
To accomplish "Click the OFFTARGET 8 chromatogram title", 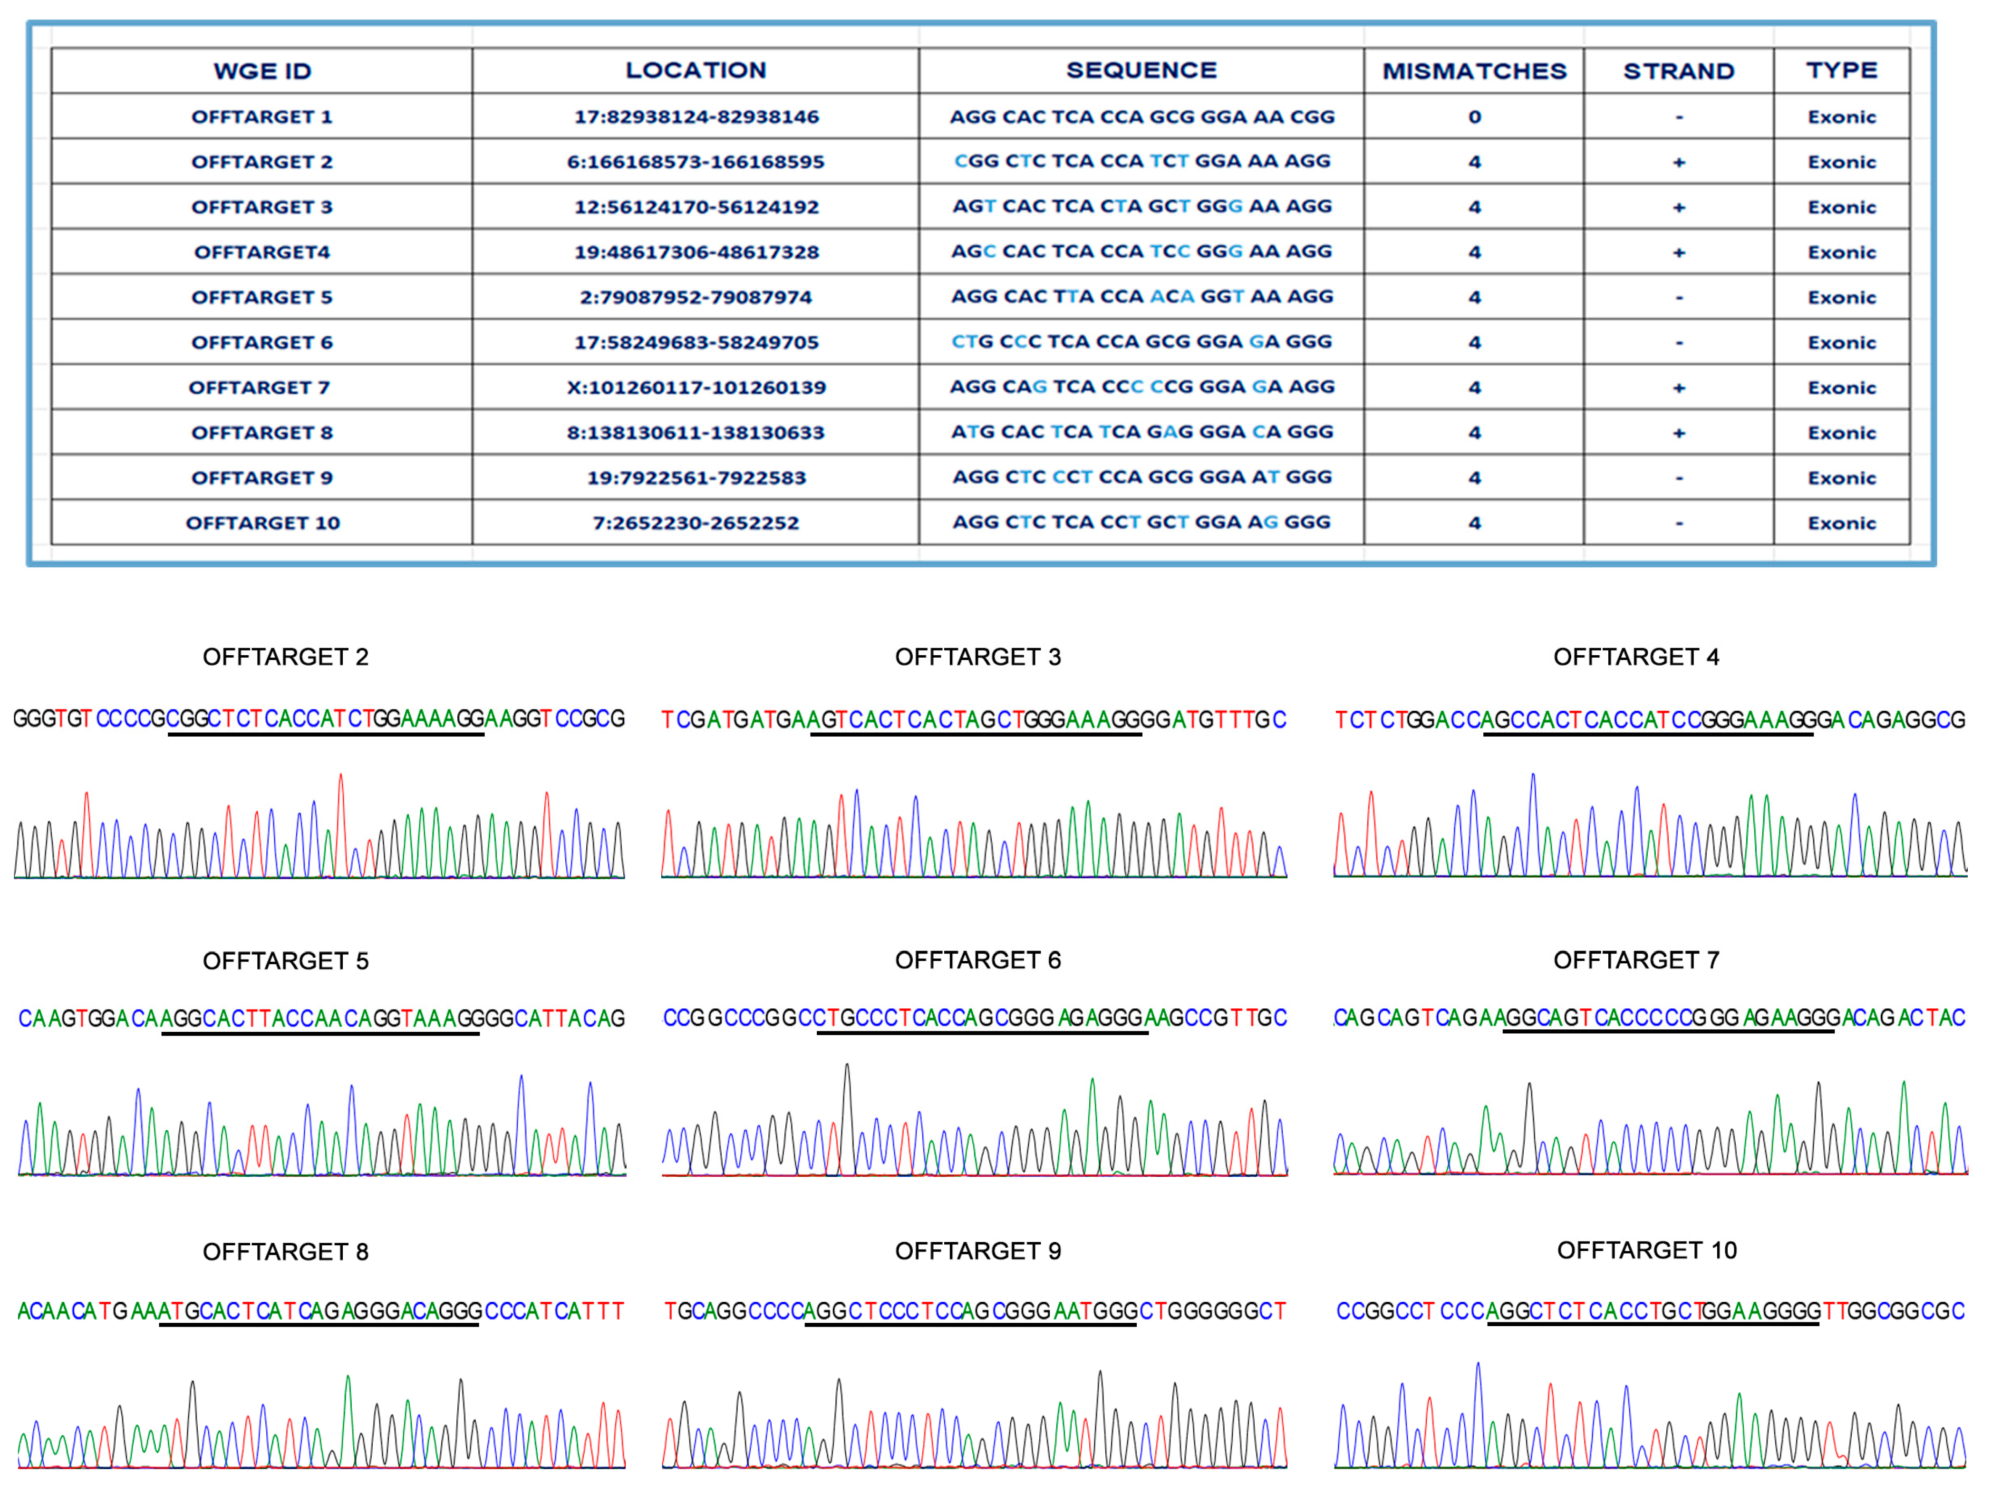I will click(285, 1252).
